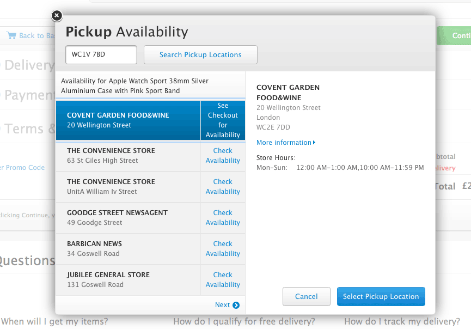Check Availability for 63 St Giles High Street
The height and width of the screenshot is (330, 471).
[223, 156]
